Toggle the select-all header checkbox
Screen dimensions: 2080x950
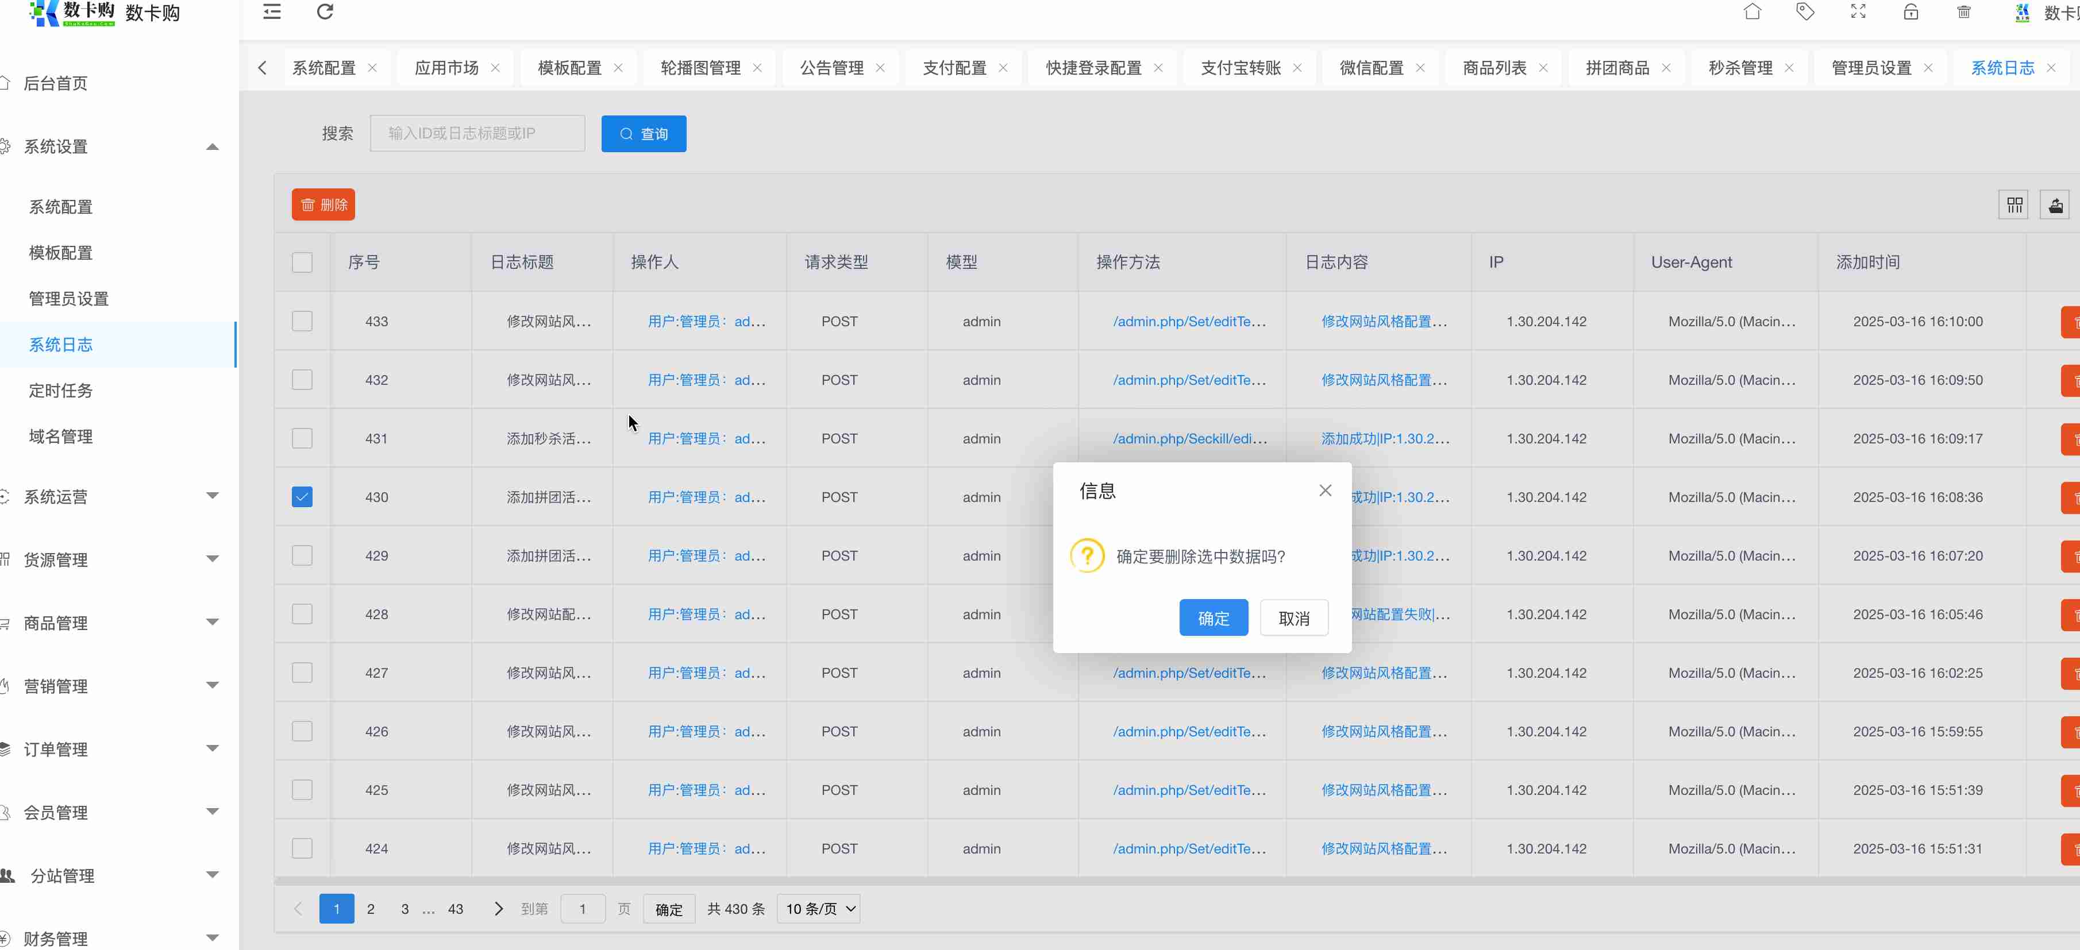click(302, 262)
